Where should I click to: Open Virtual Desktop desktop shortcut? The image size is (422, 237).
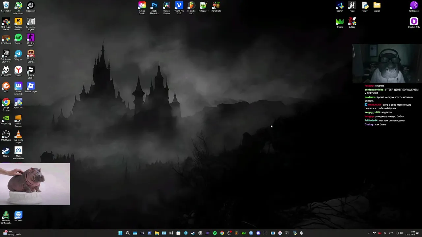point(18,121)
